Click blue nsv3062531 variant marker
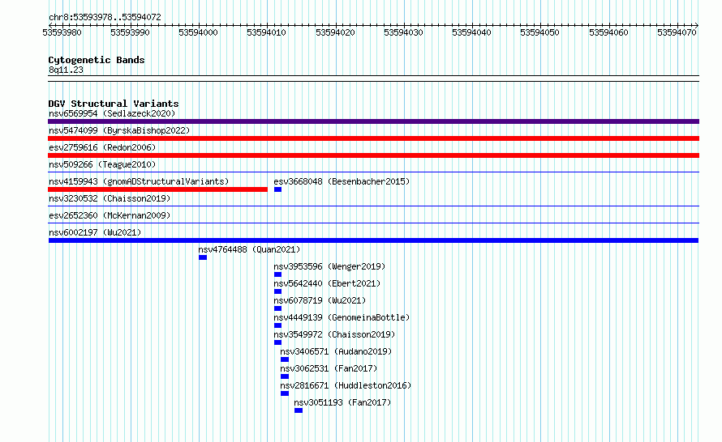 pyautogui.click(x=285, y=376)
